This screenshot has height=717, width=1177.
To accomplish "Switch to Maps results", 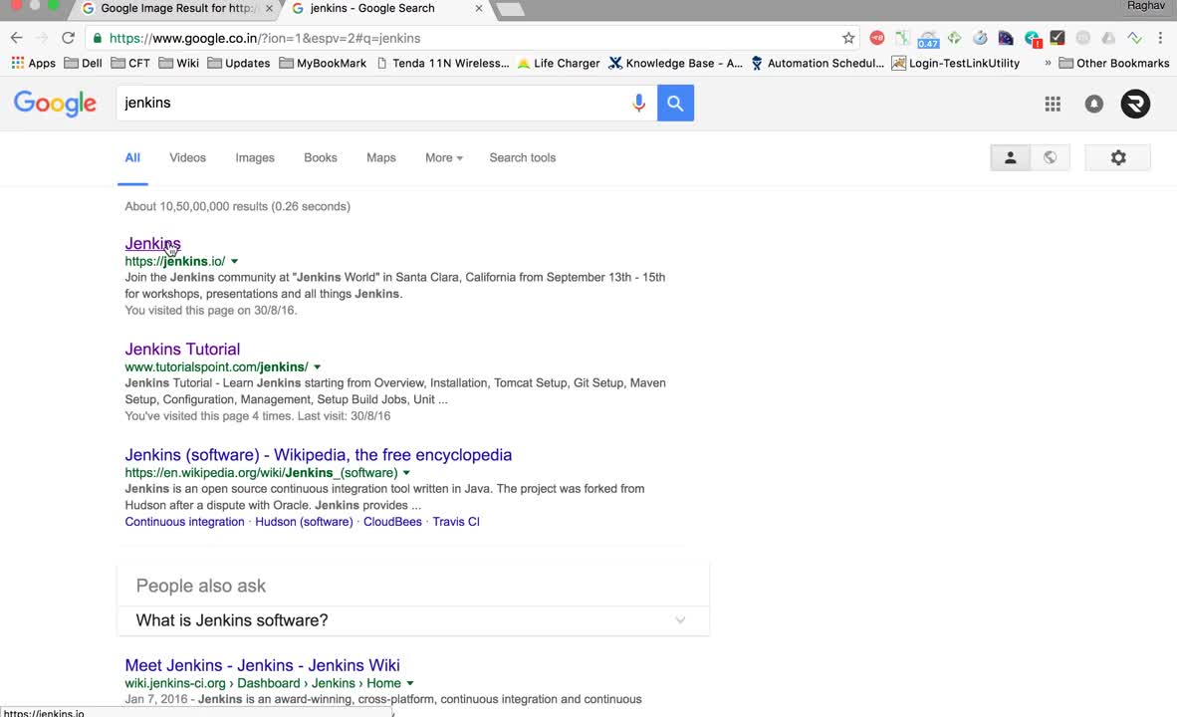I will (x=381, y=157).
